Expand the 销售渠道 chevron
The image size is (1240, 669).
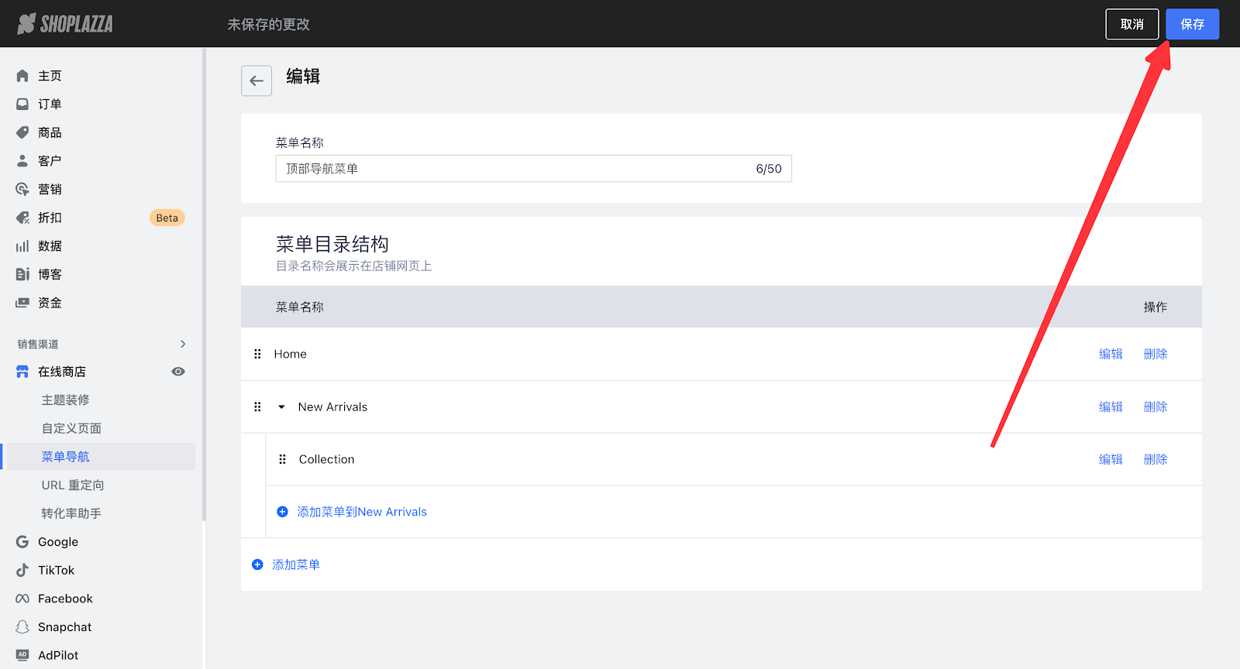click(x=183, y=344)
